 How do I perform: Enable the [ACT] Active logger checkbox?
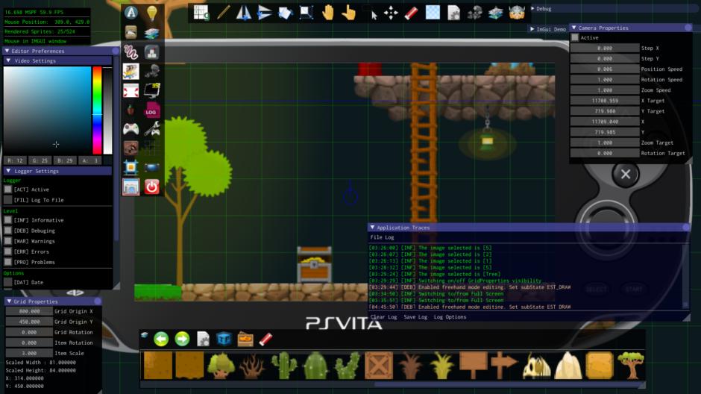8,190
